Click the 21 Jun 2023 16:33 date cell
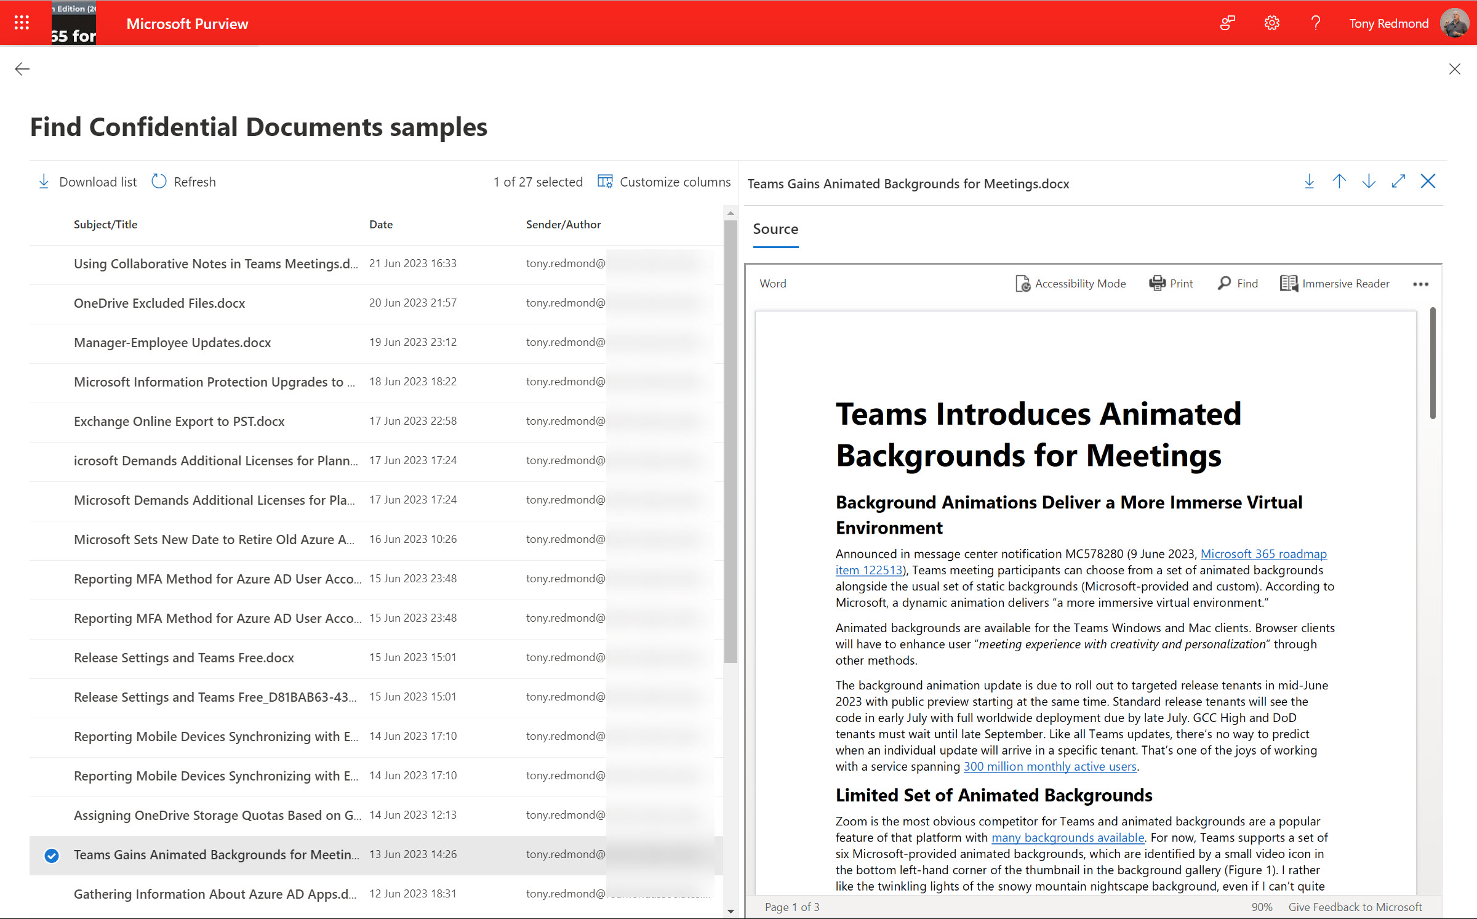1477x919 pixels. pyautogui.click(x=413, y=263)
